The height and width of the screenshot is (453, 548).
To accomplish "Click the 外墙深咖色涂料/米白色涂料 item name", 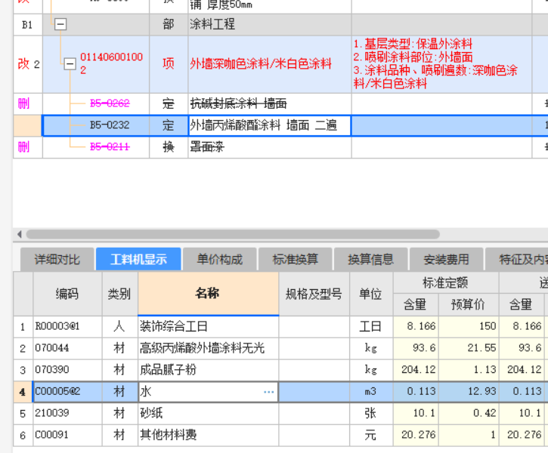I will (x=260, y=64).
